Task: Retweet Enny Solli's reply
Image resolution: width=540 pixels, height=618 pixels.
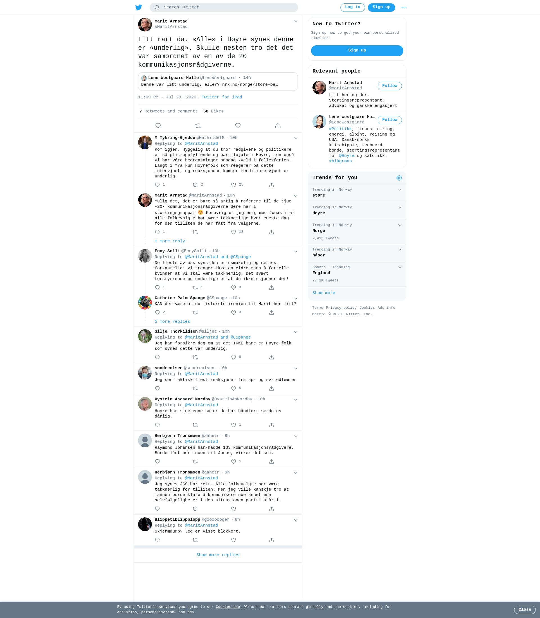Action: 195,288
